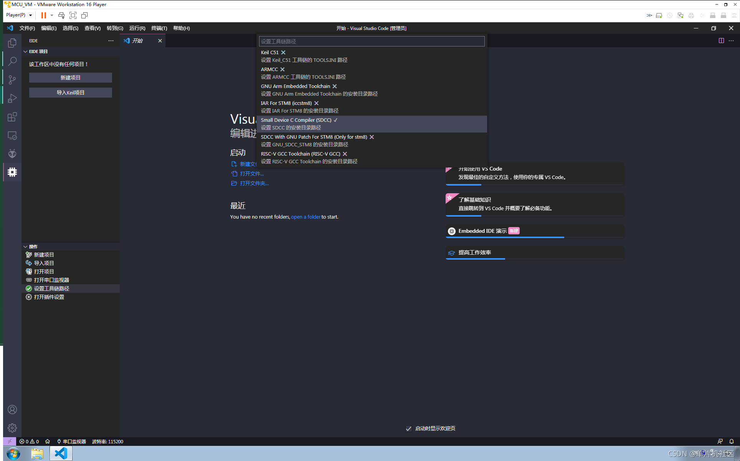This screenshot has width=740, height=461.
Task: Collapse the EIDE 项目 section
Action: click(25, 51)
